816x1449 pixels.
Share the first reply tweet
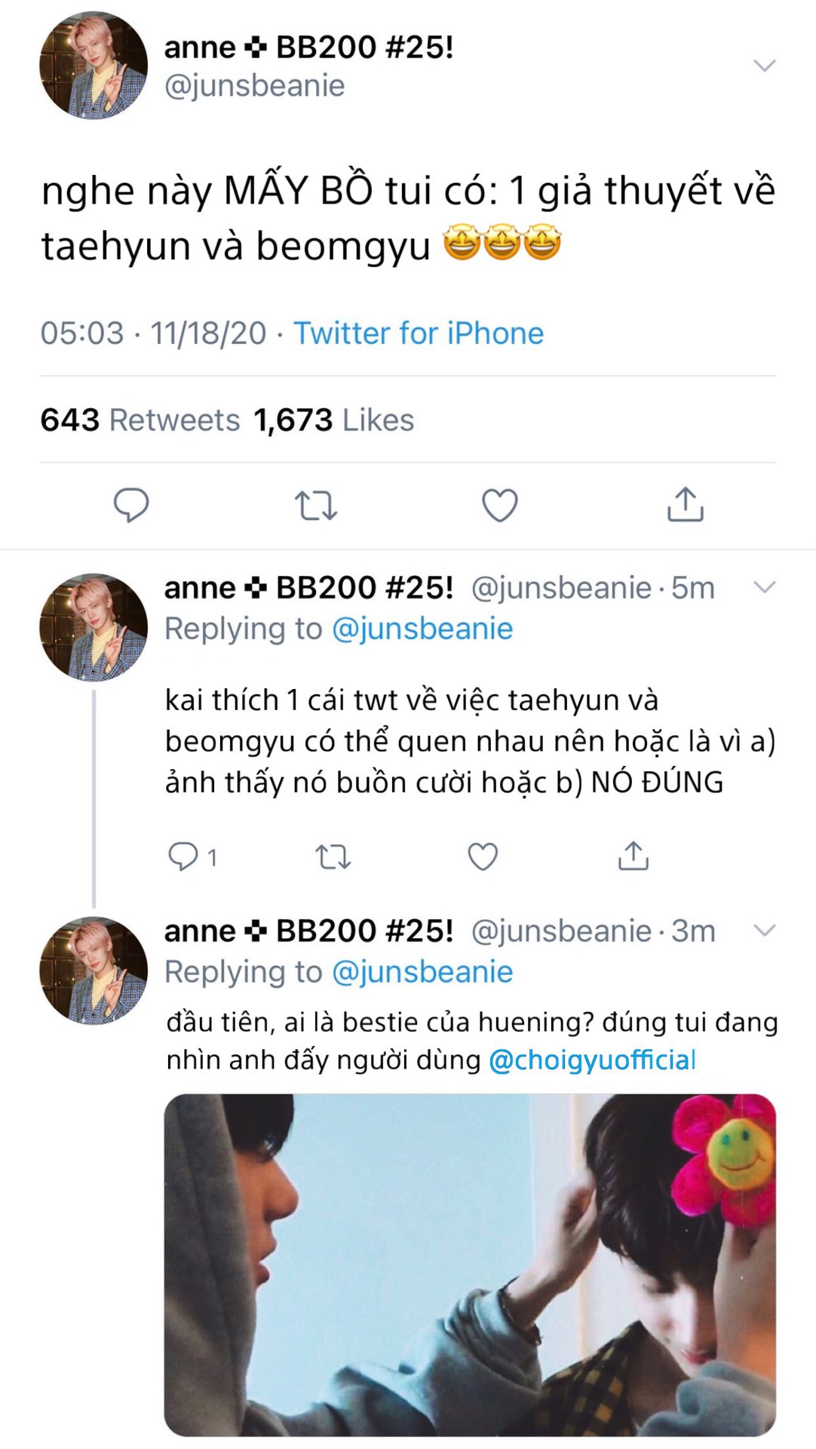[633, 856]
